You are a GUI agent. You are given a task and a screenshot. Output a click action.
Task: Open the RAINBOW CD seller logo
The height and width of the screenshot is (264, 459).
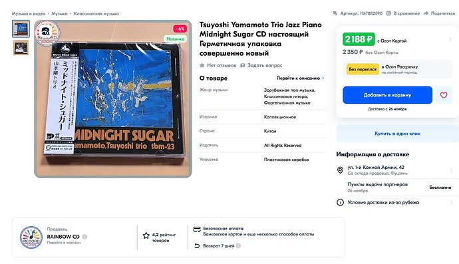(31, 237)
